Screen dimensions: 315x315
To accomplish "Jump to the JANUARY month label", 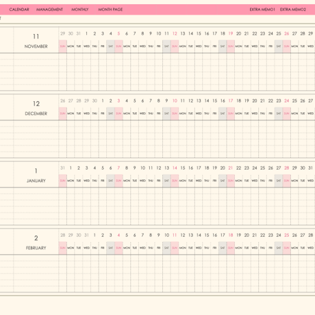I will [36, 181].
